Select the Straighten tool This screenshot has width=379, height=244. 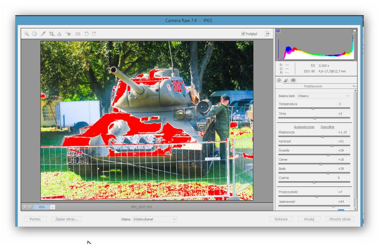(x=59, y=34)
